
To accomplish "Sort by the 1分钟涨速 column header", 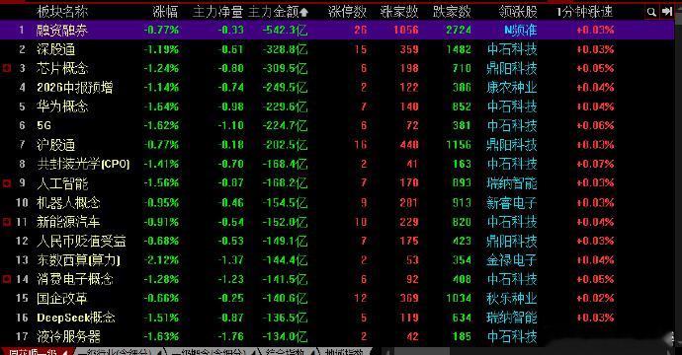I will click(584, 12).
